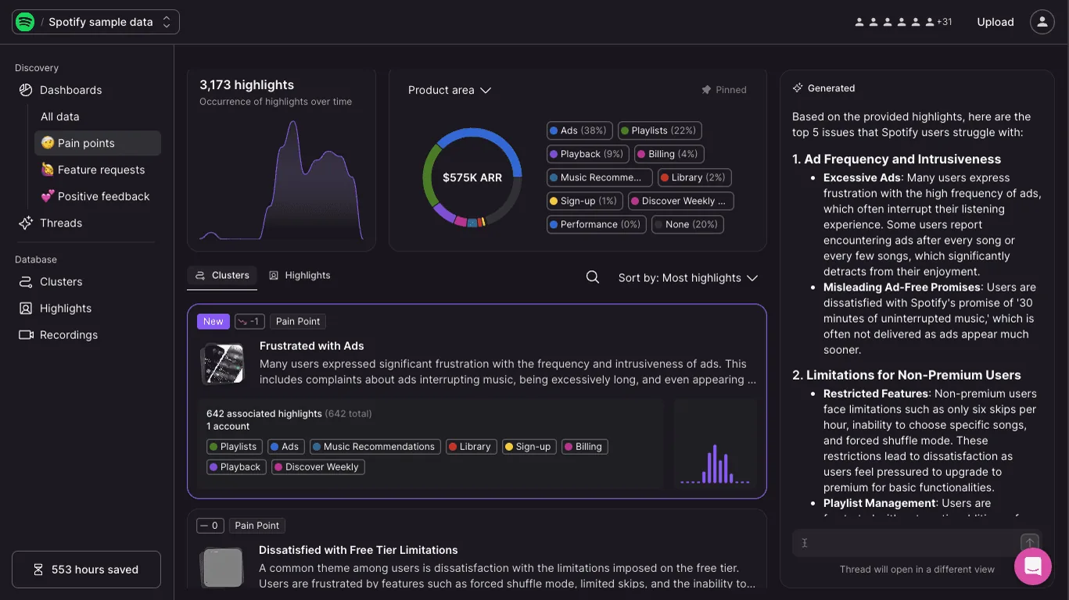This screenshot has height=600, width=1069.
Task: Click the Ads (38%) legend chip
Action: (x=578, y=130)
